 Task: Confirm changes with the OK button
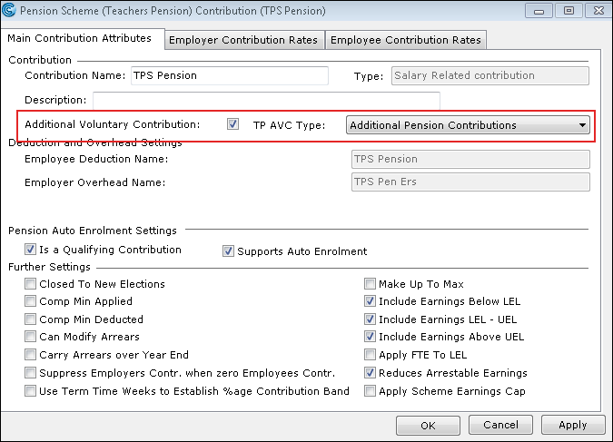pos(428,425)
